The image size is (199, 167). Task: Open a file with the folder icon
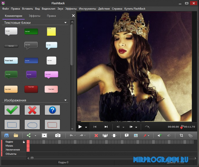coord(16,135)
